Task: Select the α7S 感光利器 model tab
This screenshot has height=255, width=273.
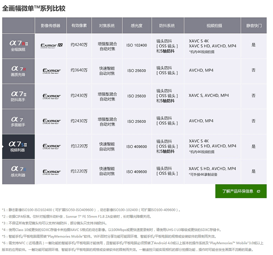Action: coord(18,172)
